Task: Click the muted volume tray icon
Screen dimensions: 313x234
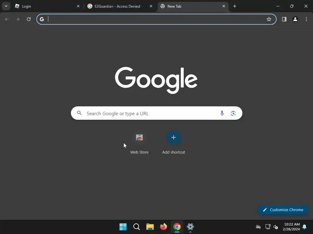Action: pos(276,227)
